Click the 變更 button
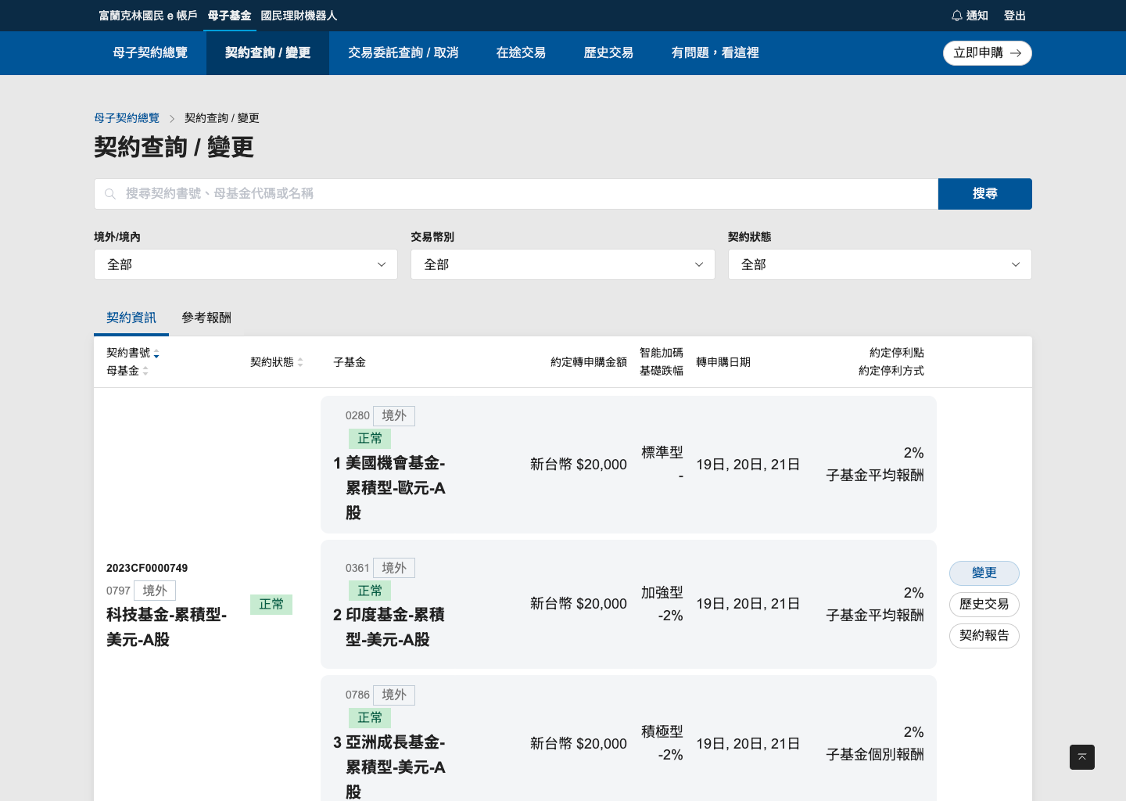1126x801 pixels. 984,573
